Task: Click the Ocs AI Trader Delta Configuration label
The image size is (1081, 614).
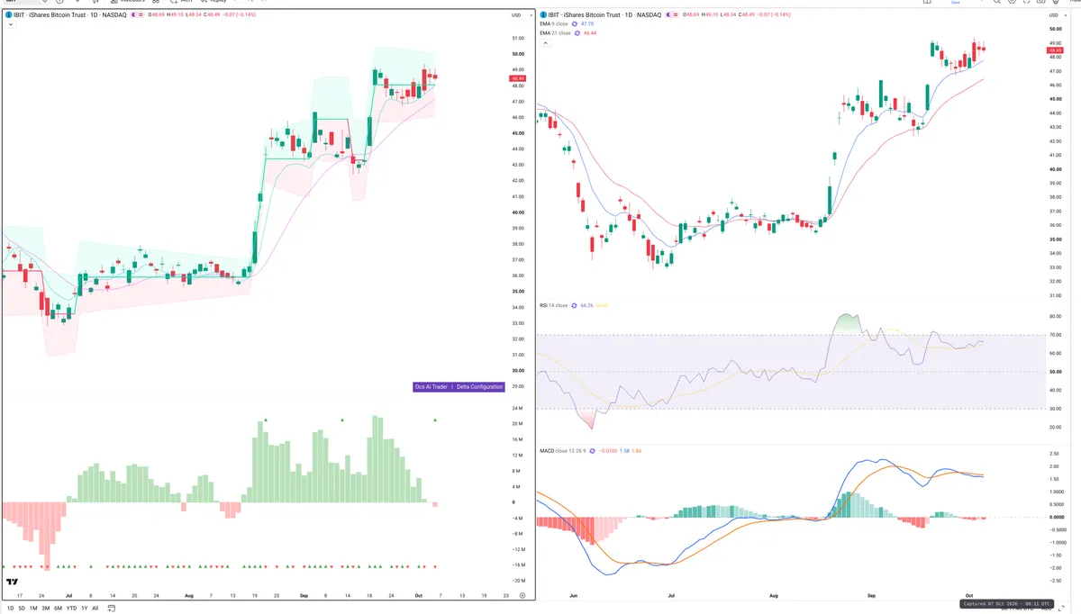Action: click(x=459, y=386)
